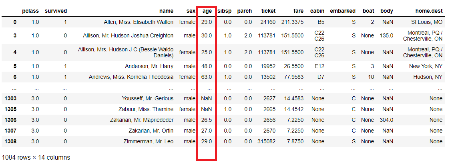Click the "pclass" column header

click(30, 10)
